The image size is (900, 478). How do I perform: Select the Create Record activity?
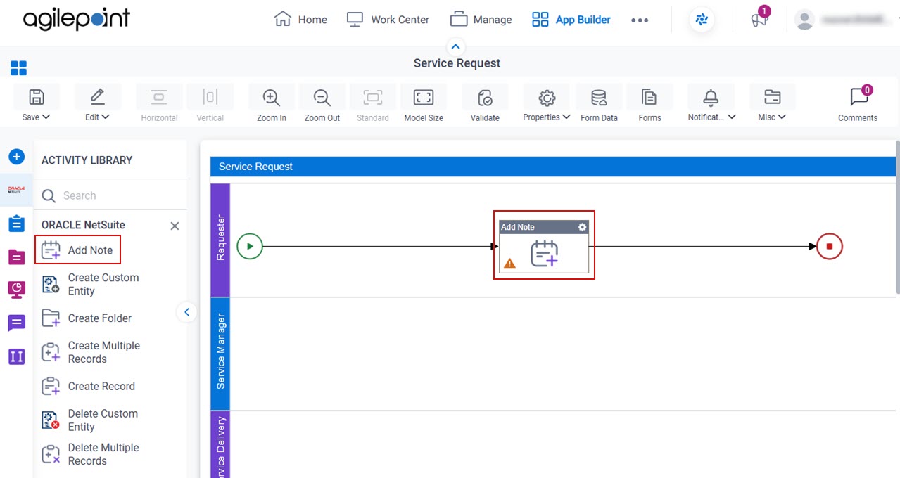[x=89, y=386]
